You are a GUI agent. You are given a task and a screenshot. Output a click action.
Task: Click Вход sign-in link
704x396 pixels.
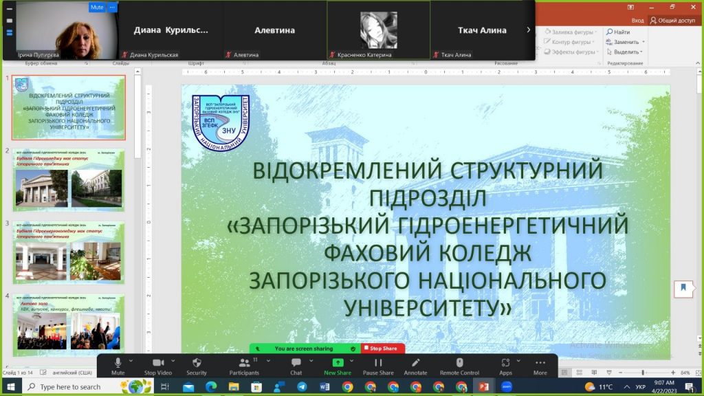point(637,20)
